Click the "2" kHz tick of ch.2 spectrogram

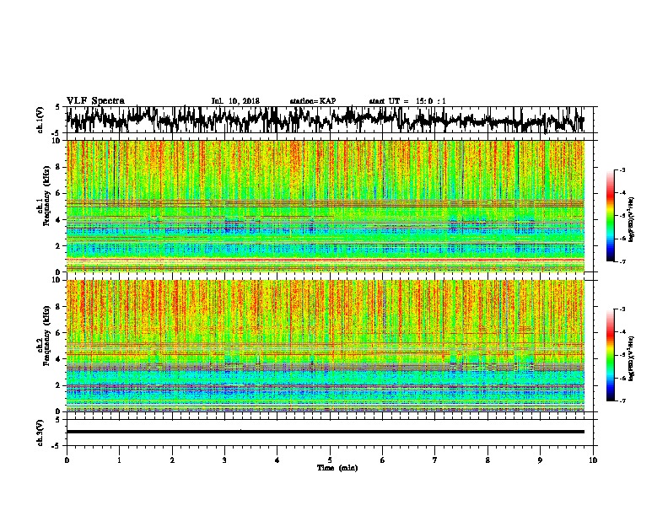(x=59, y=385)
